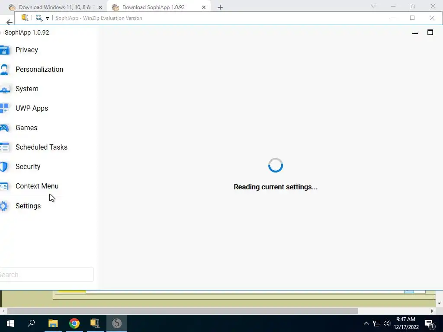Click the SophiApp Search input field

coord(46,275)
